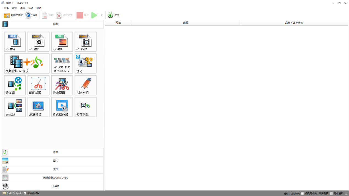This screenshot has width=349, height=196.
Task: Open the 皮肤 skin menu
Action: click(x=15, y=8)
